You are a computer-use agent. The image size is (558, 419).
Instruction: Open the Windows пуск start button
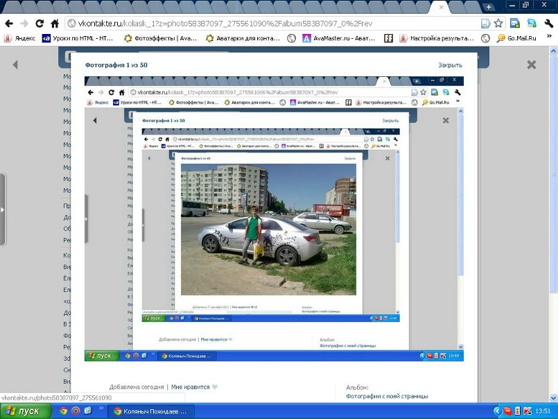coord(24,411)
